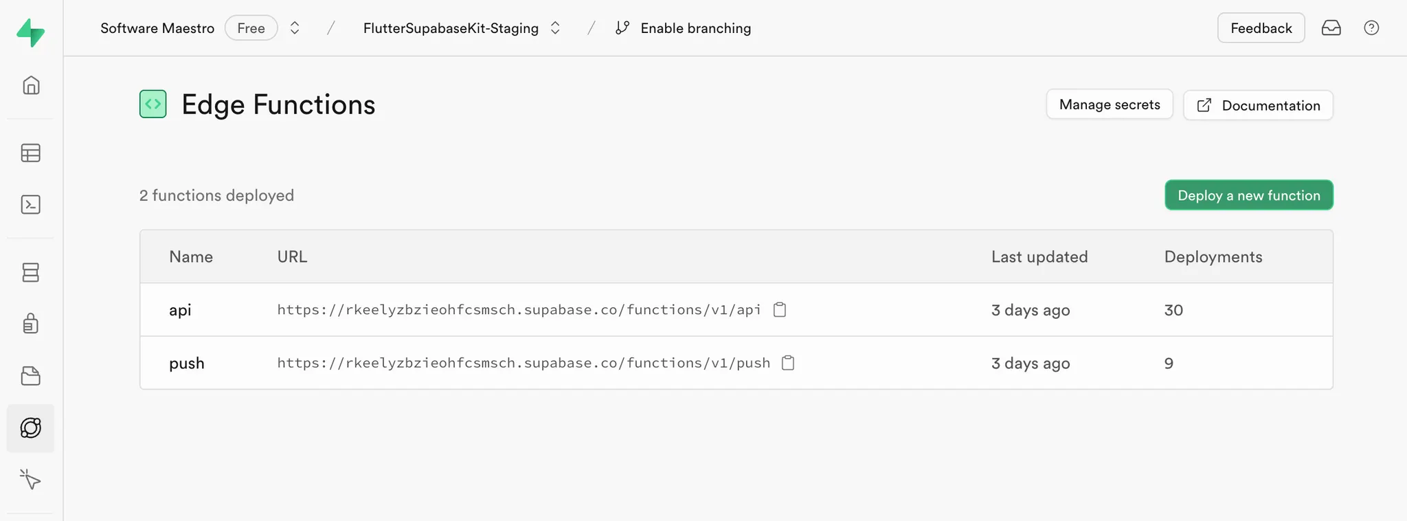Open the Authentication lock icon

click(31, 323)
